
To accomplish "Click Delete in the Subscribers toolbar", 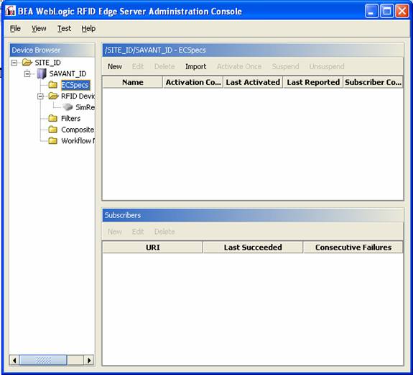I will coord(164,232).
